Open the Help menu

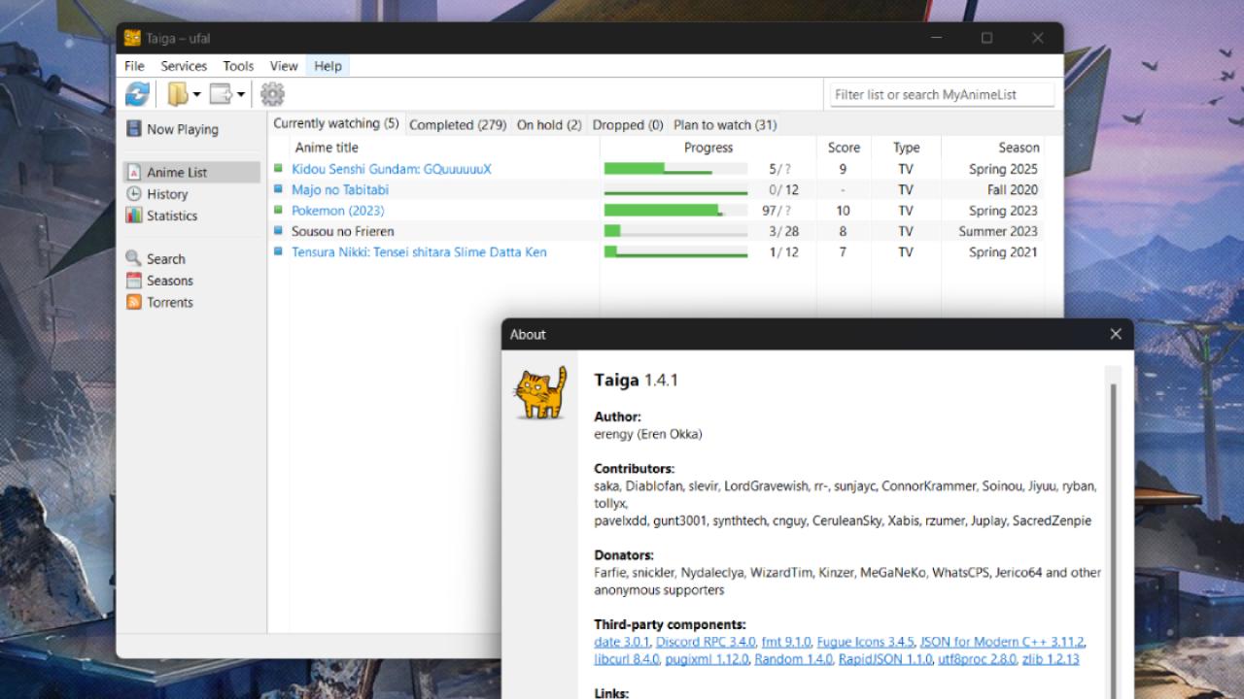click(x=328, y=66)
